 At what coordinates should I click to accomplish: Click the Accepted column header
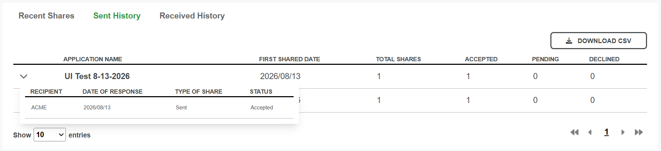coord(481,59)
